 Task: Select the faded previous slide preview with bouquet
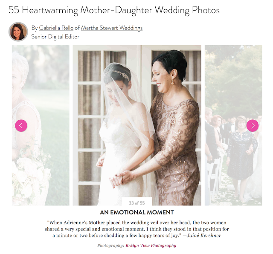pyautogui.click(x=41, y=125)
